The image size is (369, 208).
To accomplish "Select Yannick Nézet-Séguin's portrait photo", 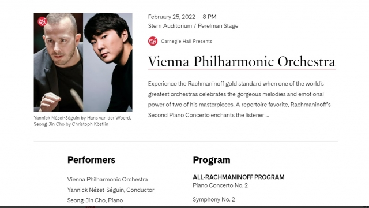I will 58,62.
